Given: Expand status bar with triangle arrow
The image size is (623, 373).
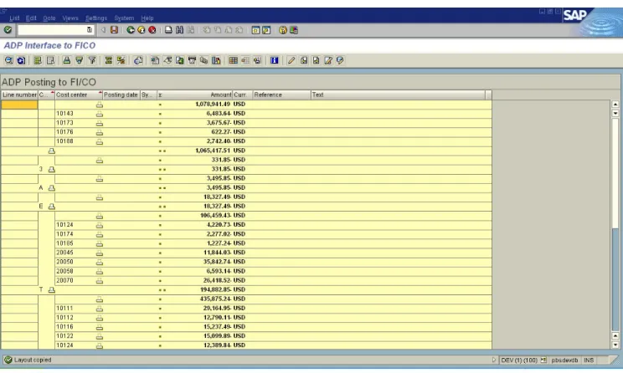Looking at the screenshot, I should pos(494,360).
